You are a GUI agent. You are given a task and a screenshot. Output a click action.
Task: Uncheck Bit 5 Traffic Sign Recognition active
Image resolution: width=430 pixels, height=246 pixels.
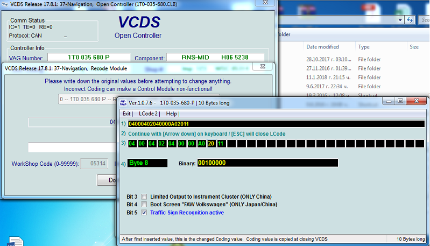[x=144, y=213]
